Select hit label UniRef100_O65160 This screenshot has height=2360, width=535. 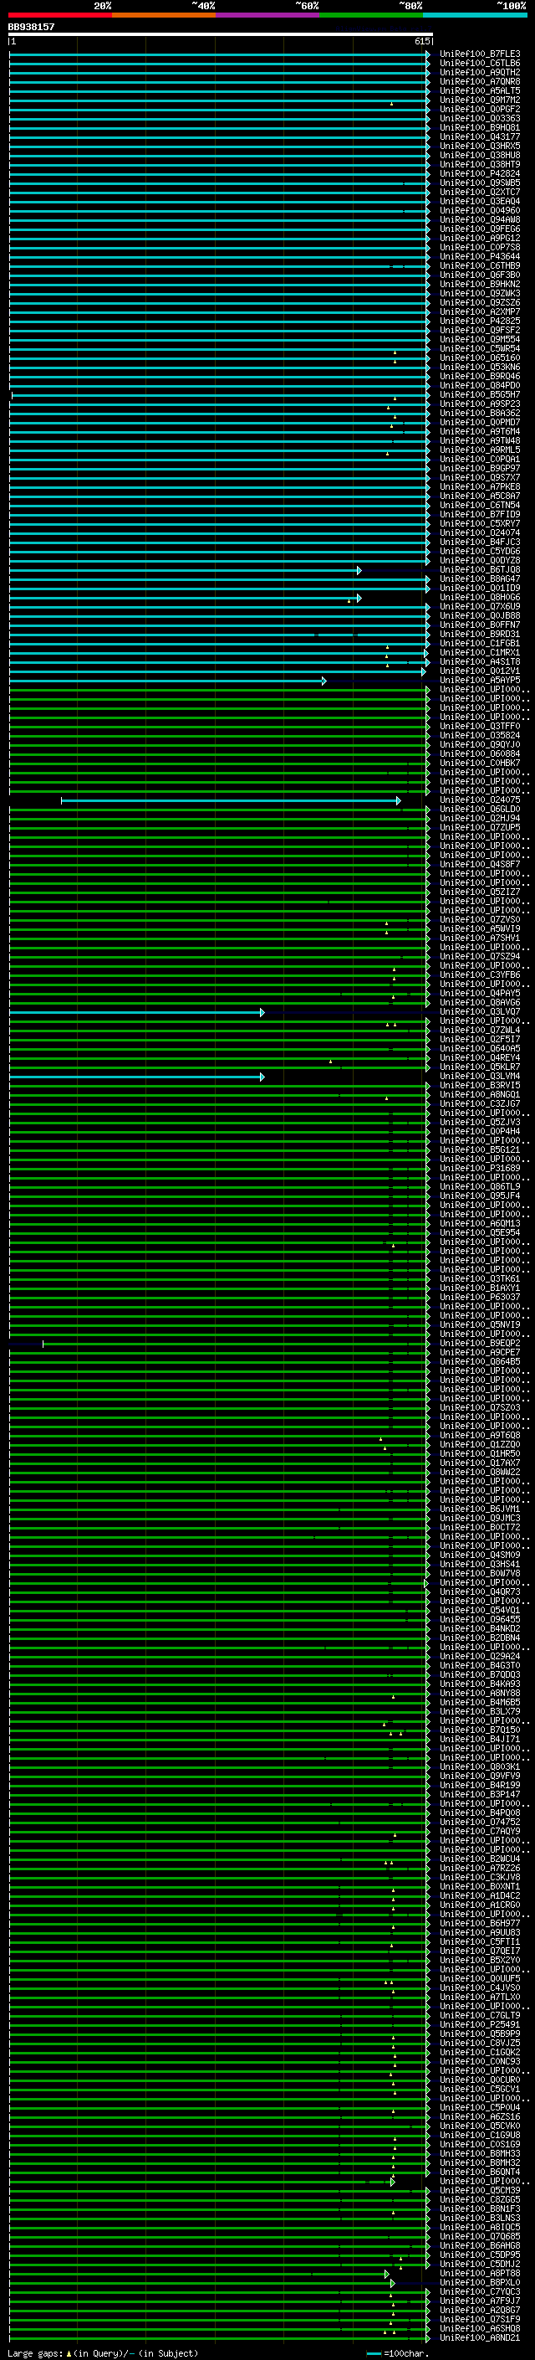point(480,358)
